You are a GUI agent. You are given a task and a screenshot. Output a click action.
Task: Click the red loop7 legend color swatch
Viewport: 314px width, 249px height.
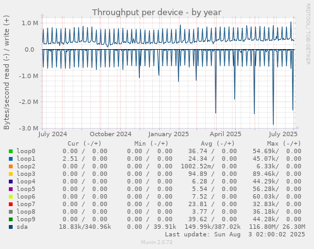(11, 204)
